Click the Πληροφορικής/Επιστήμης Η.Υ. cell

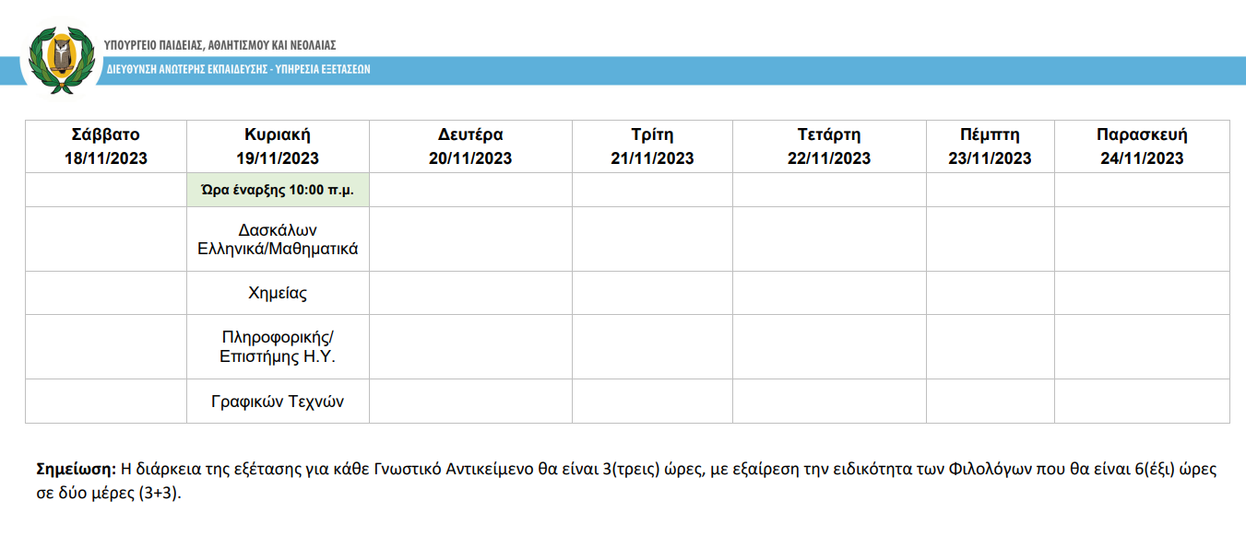pos(278,347)
